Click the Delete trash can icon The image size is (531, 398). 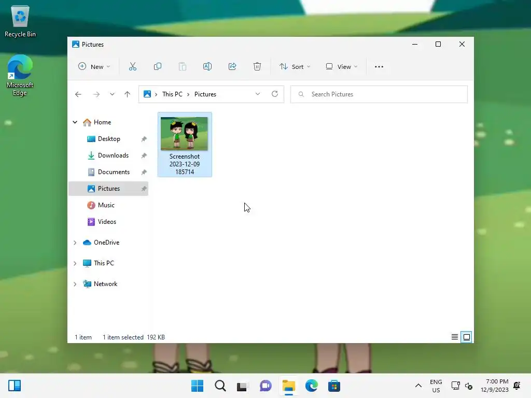pos(257,67)
